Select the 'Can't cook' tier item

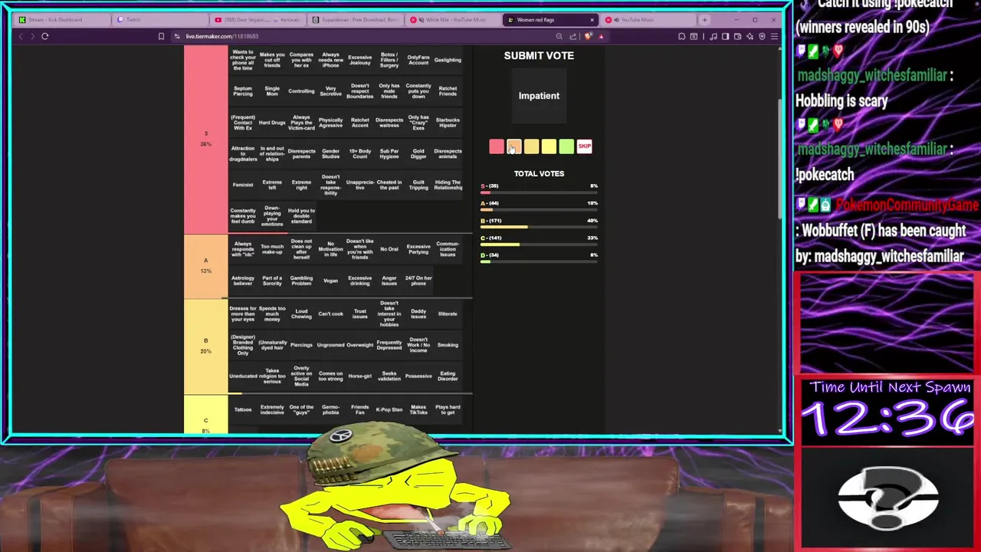(330, 314)
